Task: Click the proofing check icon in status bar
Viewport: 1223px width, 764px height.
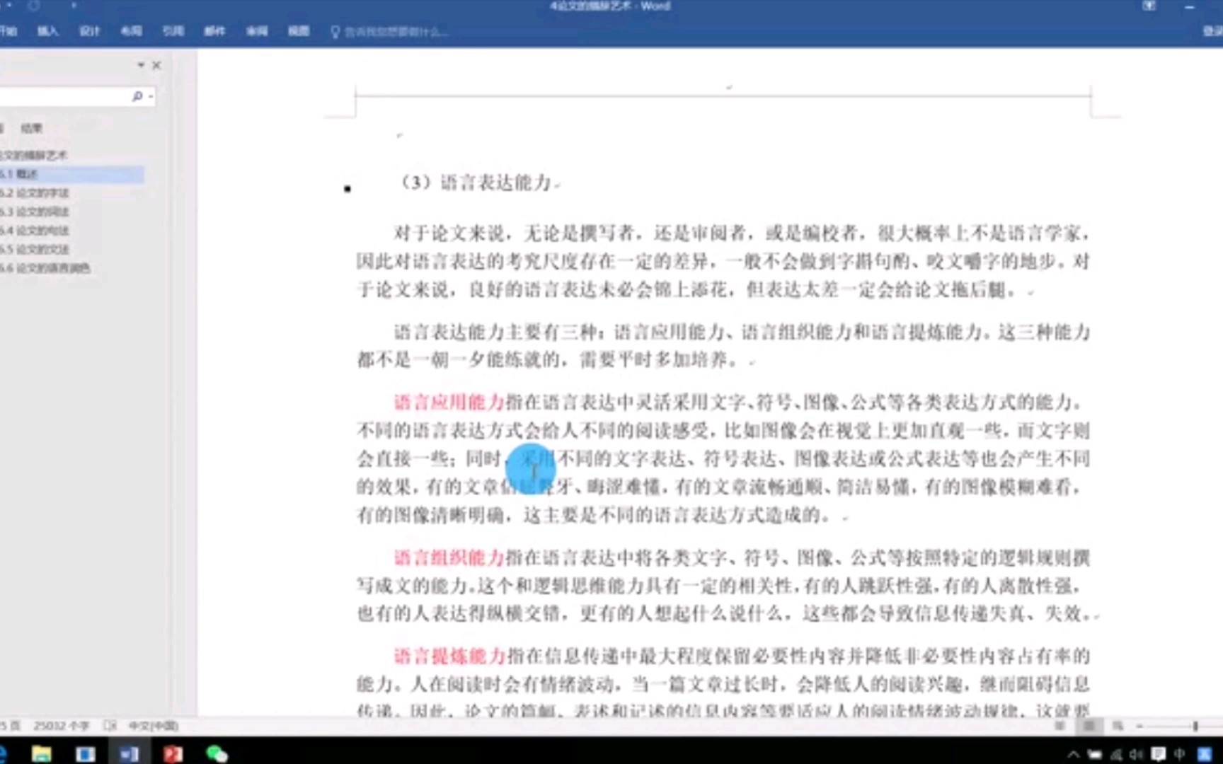Action: point(110,726)
